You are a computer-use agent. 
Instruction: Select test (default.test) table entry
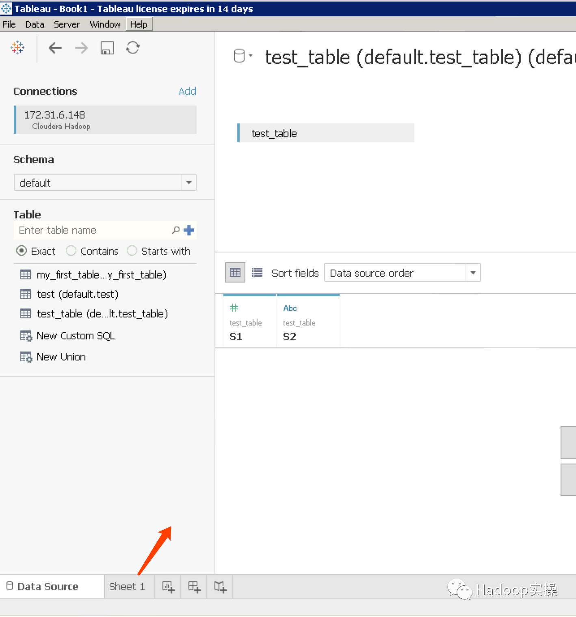coord(78,294)
